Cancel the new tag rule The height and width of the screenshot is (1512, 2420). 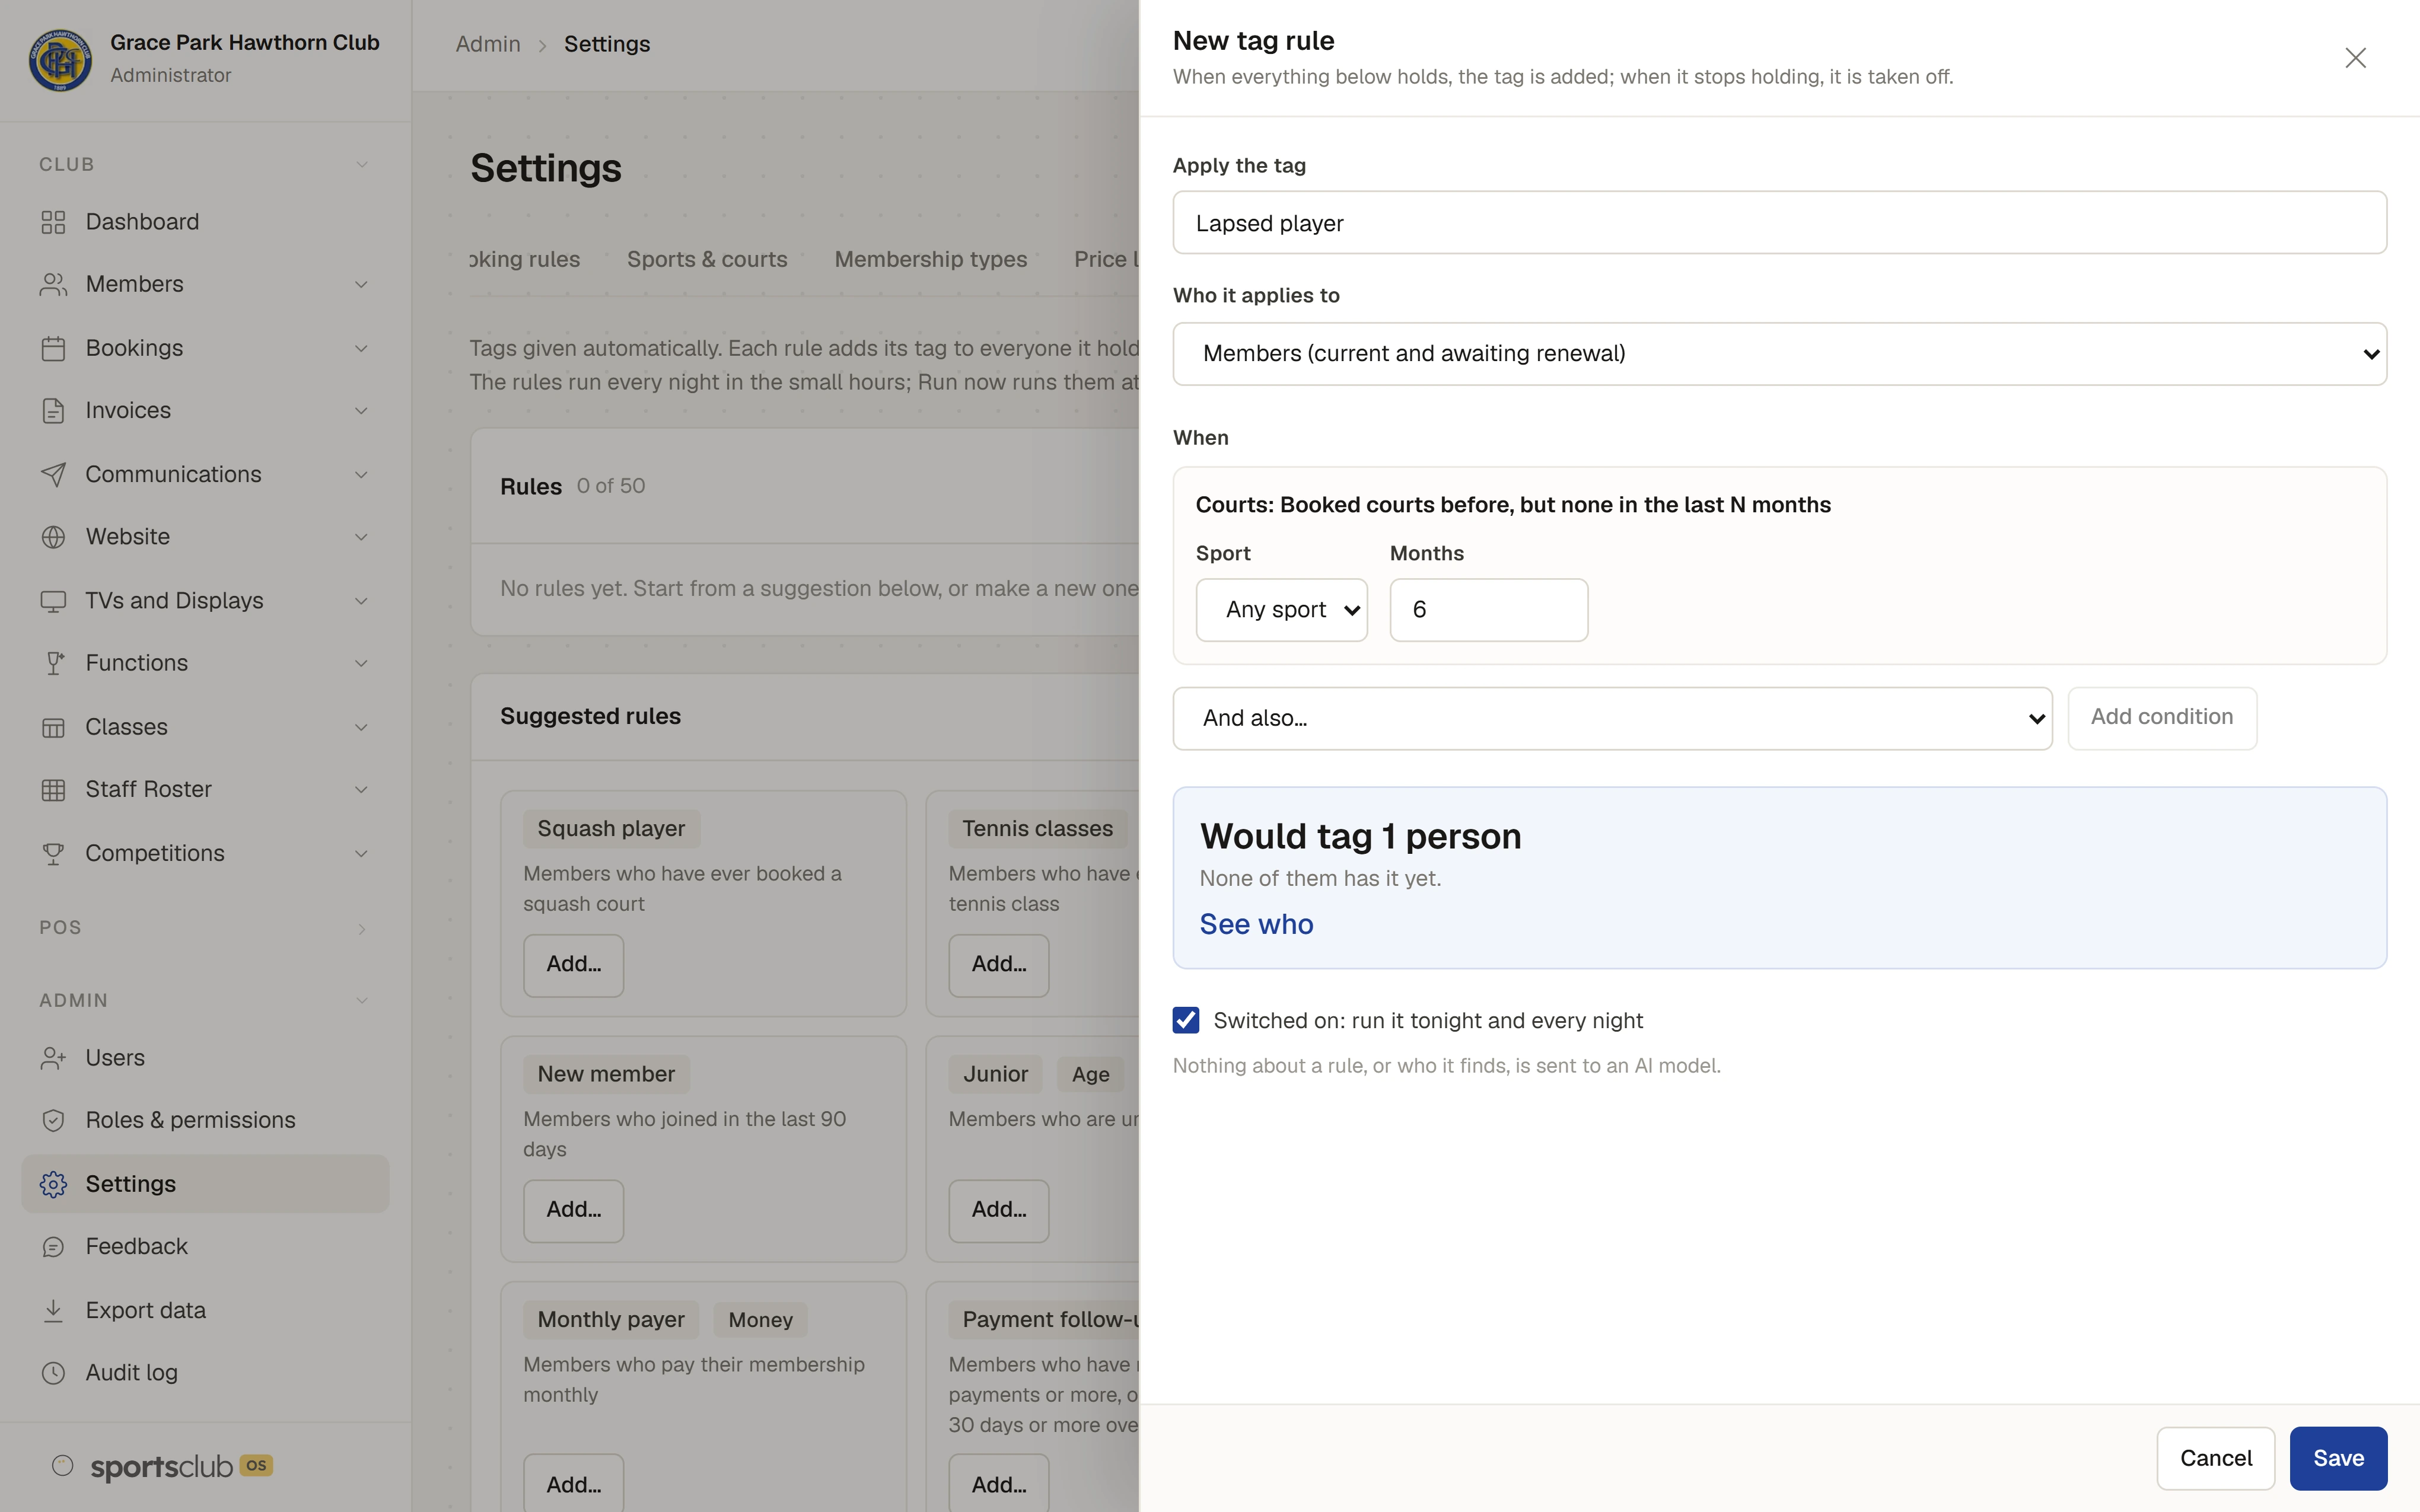point(2215,1458)
